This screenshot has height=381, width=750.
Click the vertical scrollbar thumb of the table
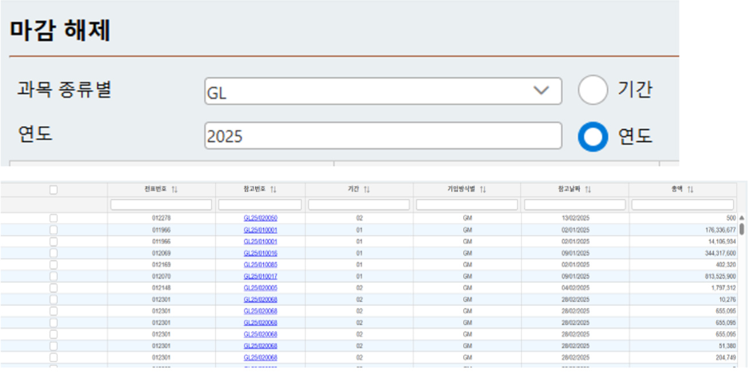[741, 229]
